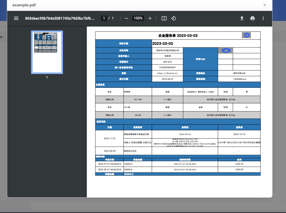Click the PDF file name in toolbar
The width and height of the screenshot is (286, 213).
coord(59,18)
